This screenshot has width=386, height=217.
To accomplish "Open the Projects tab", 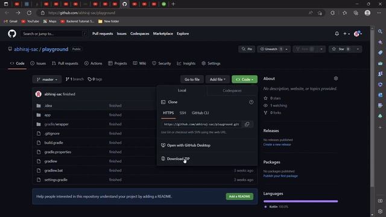I will [x=118, y=63].
